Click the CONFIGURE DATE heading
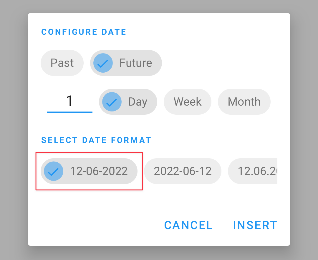The height and width of the screenshot is (260, 318). point(84,32)
